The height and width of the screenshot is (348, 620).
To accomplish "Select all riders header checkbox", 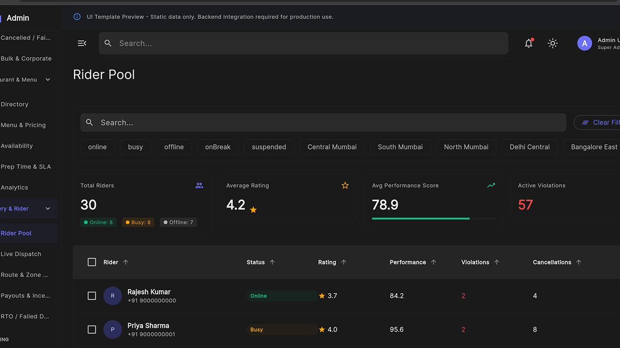I will click(x=92, y=262).
